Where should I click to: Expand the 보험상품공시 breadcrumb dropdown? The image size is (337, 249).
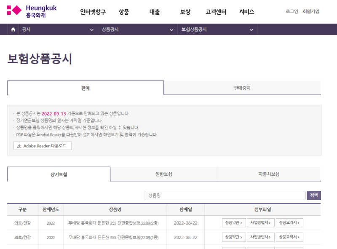click(217, 29)
